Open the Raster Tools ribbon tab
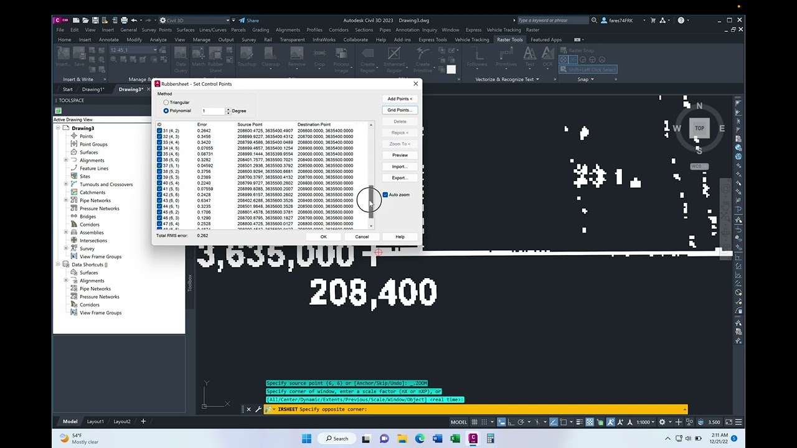The image size is (797, 448). click(510, 39)
